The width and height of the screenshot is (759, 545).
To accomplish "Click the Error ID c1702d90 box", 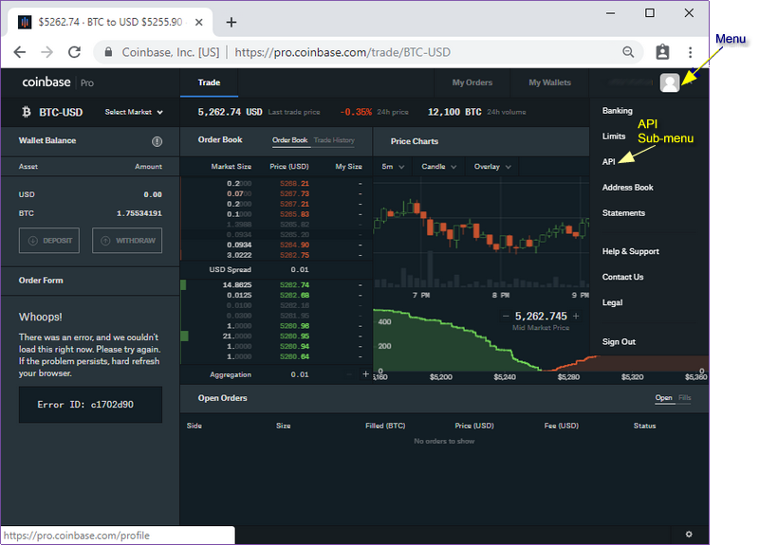I will click(90, 405).
